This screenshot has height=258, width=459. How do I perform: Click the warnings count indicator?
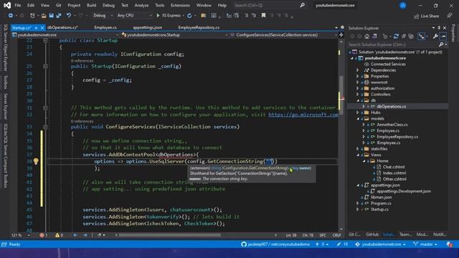pos(59,235)
